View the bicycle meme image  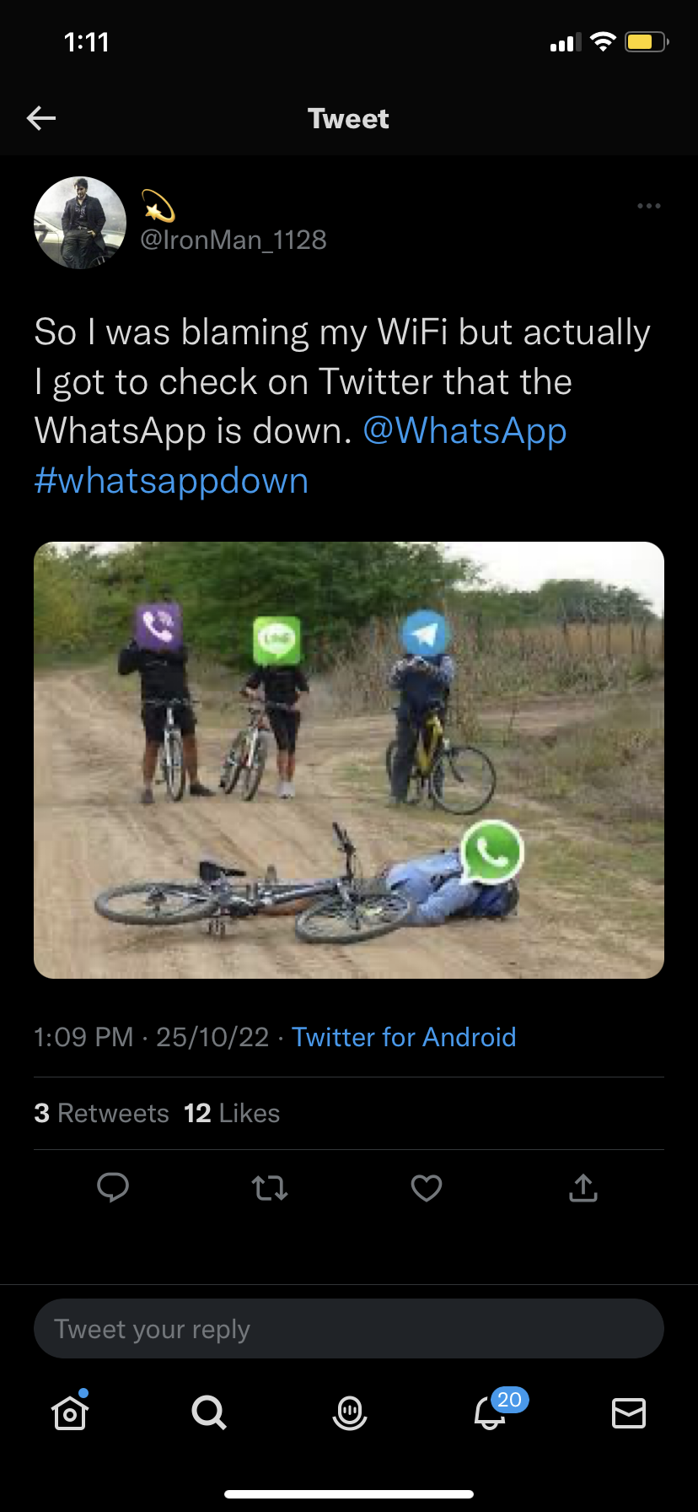coord(349,759)
